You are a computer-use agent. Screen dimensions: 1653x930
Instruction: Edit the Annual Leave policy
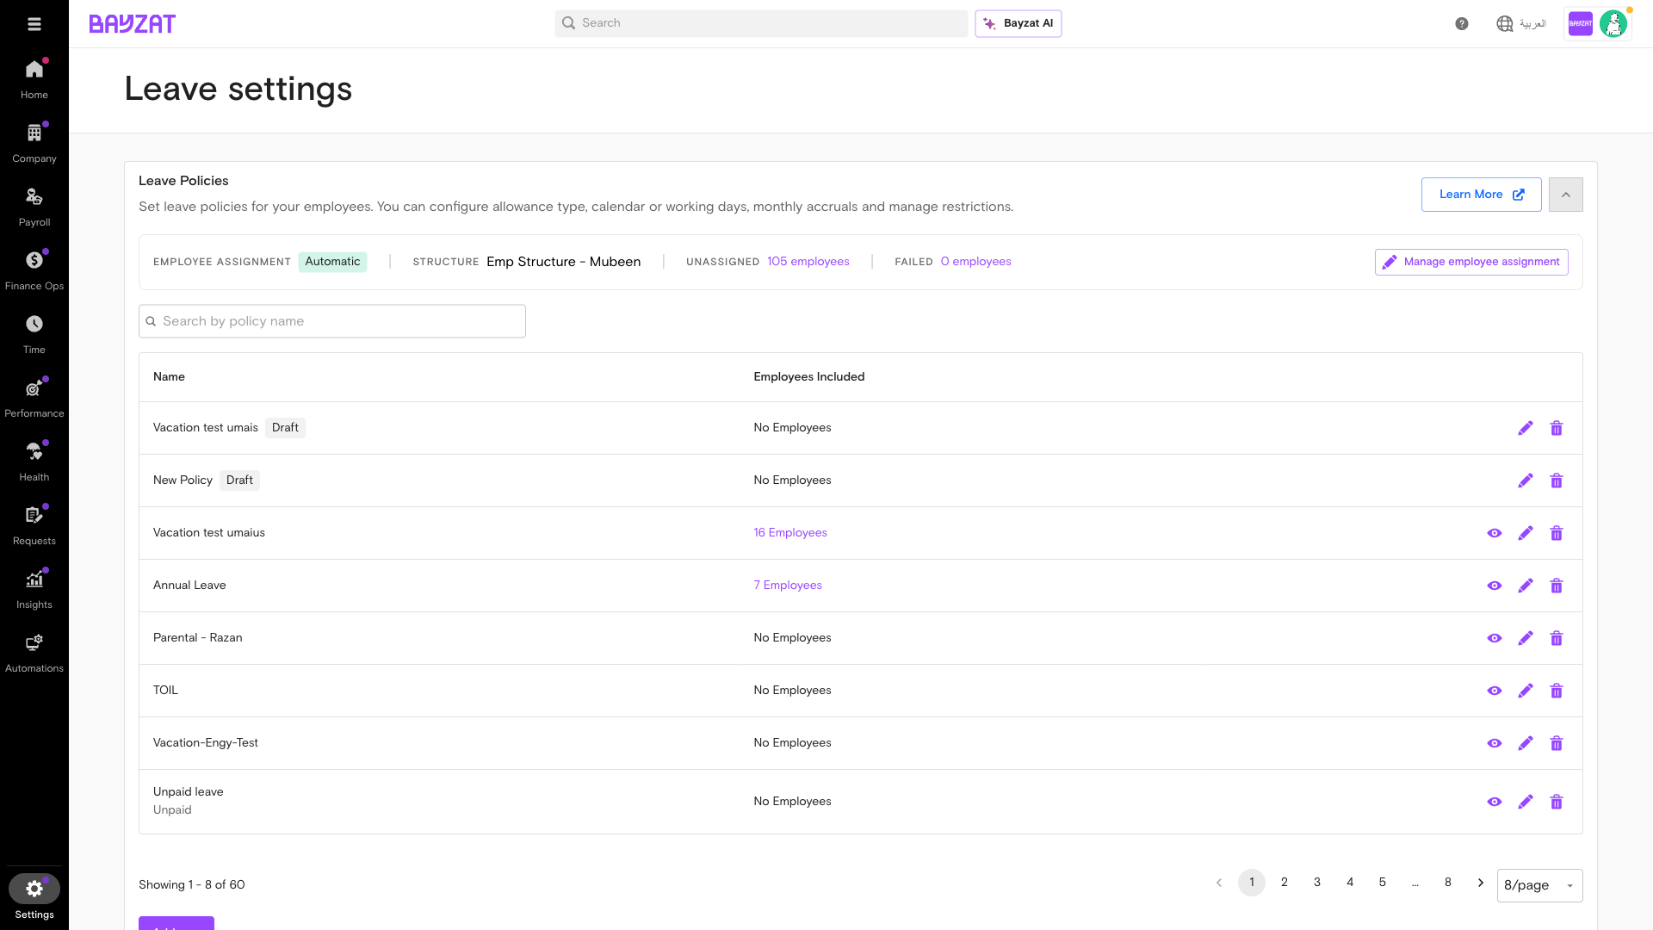(1526, 586)
